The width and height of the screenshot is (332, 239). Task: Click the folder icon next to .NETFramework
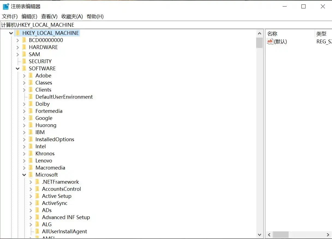pyautogui.click(x=37, y=182)
